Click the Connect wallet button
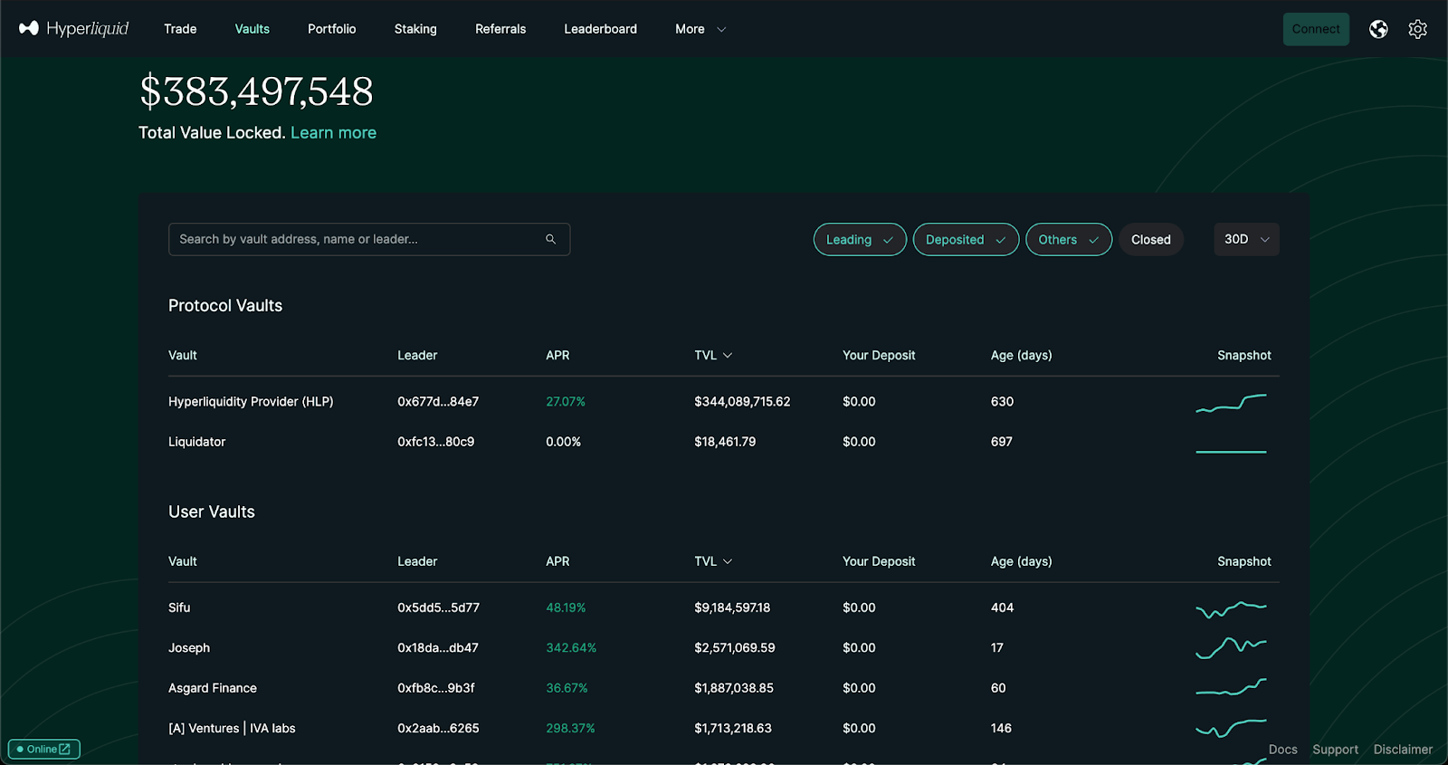This screenshot has width=1448, height=765. (1316, 29)
